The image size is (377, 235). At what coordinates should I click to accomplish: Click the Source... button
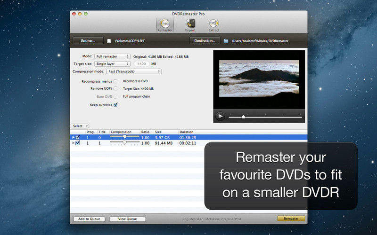click(x=88, y=41)
